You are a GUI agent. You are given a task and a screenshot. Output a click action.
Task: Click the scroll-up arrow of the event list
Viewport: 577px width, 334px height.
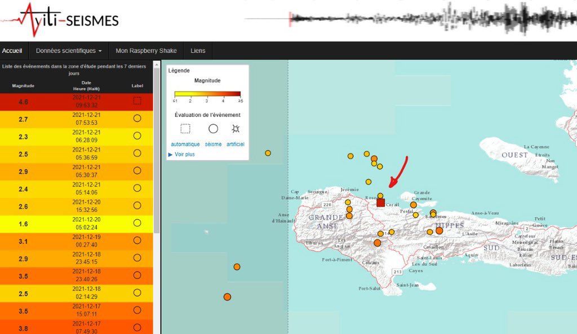click(x=157, y=65)
